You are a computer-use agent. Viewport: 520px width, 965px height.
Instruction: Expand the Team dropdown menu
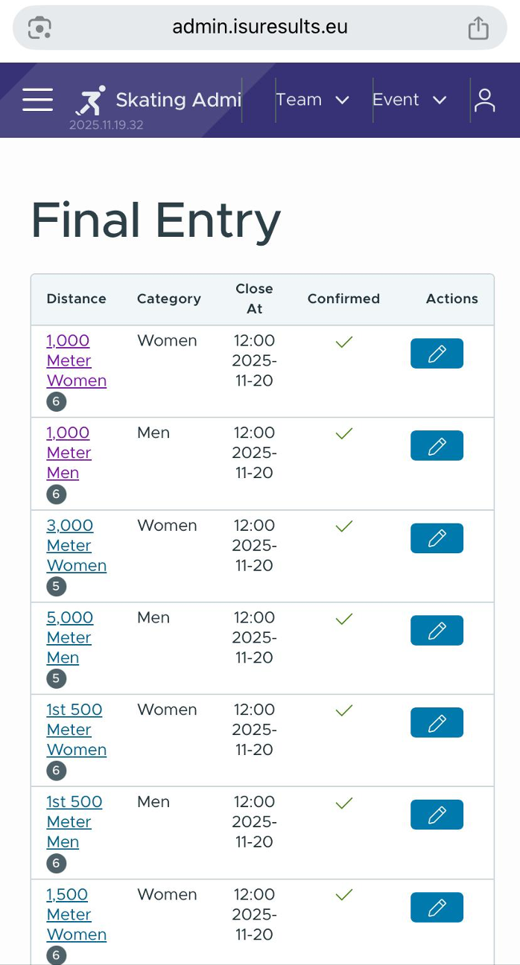tap(312, 100)
